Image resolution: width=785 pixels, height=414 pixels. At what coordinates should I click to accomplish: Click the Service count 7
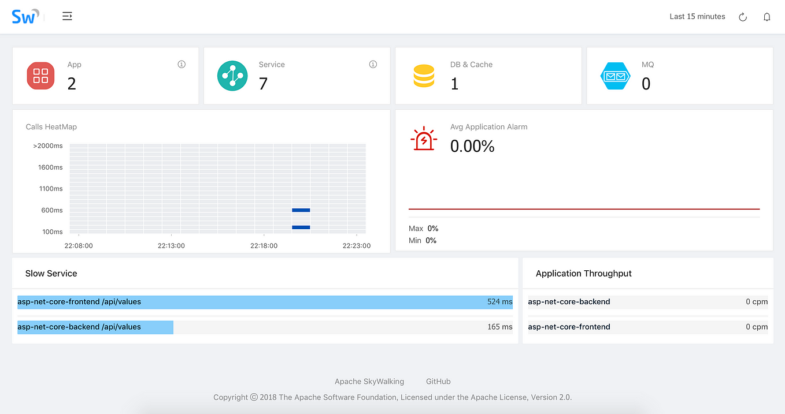263,84
